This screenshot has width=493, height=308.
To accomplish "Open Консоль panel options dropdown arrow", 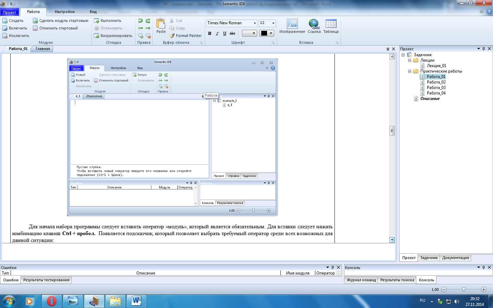I will [x=479, y=267].
